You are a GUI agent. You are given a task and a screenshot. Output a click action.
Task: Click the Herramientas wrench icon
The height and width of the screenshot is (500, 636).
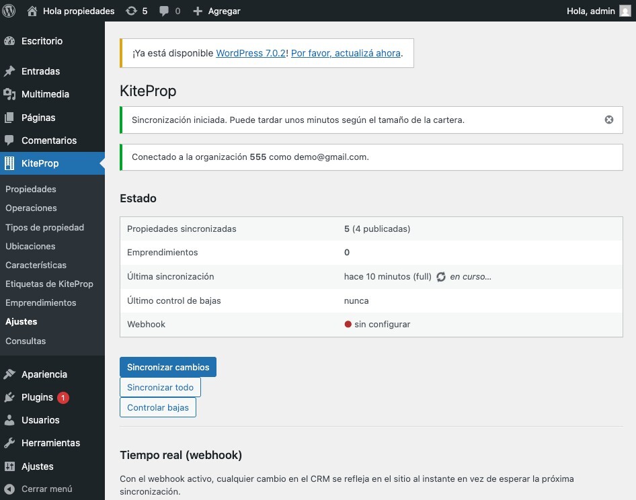coord(9,443)
